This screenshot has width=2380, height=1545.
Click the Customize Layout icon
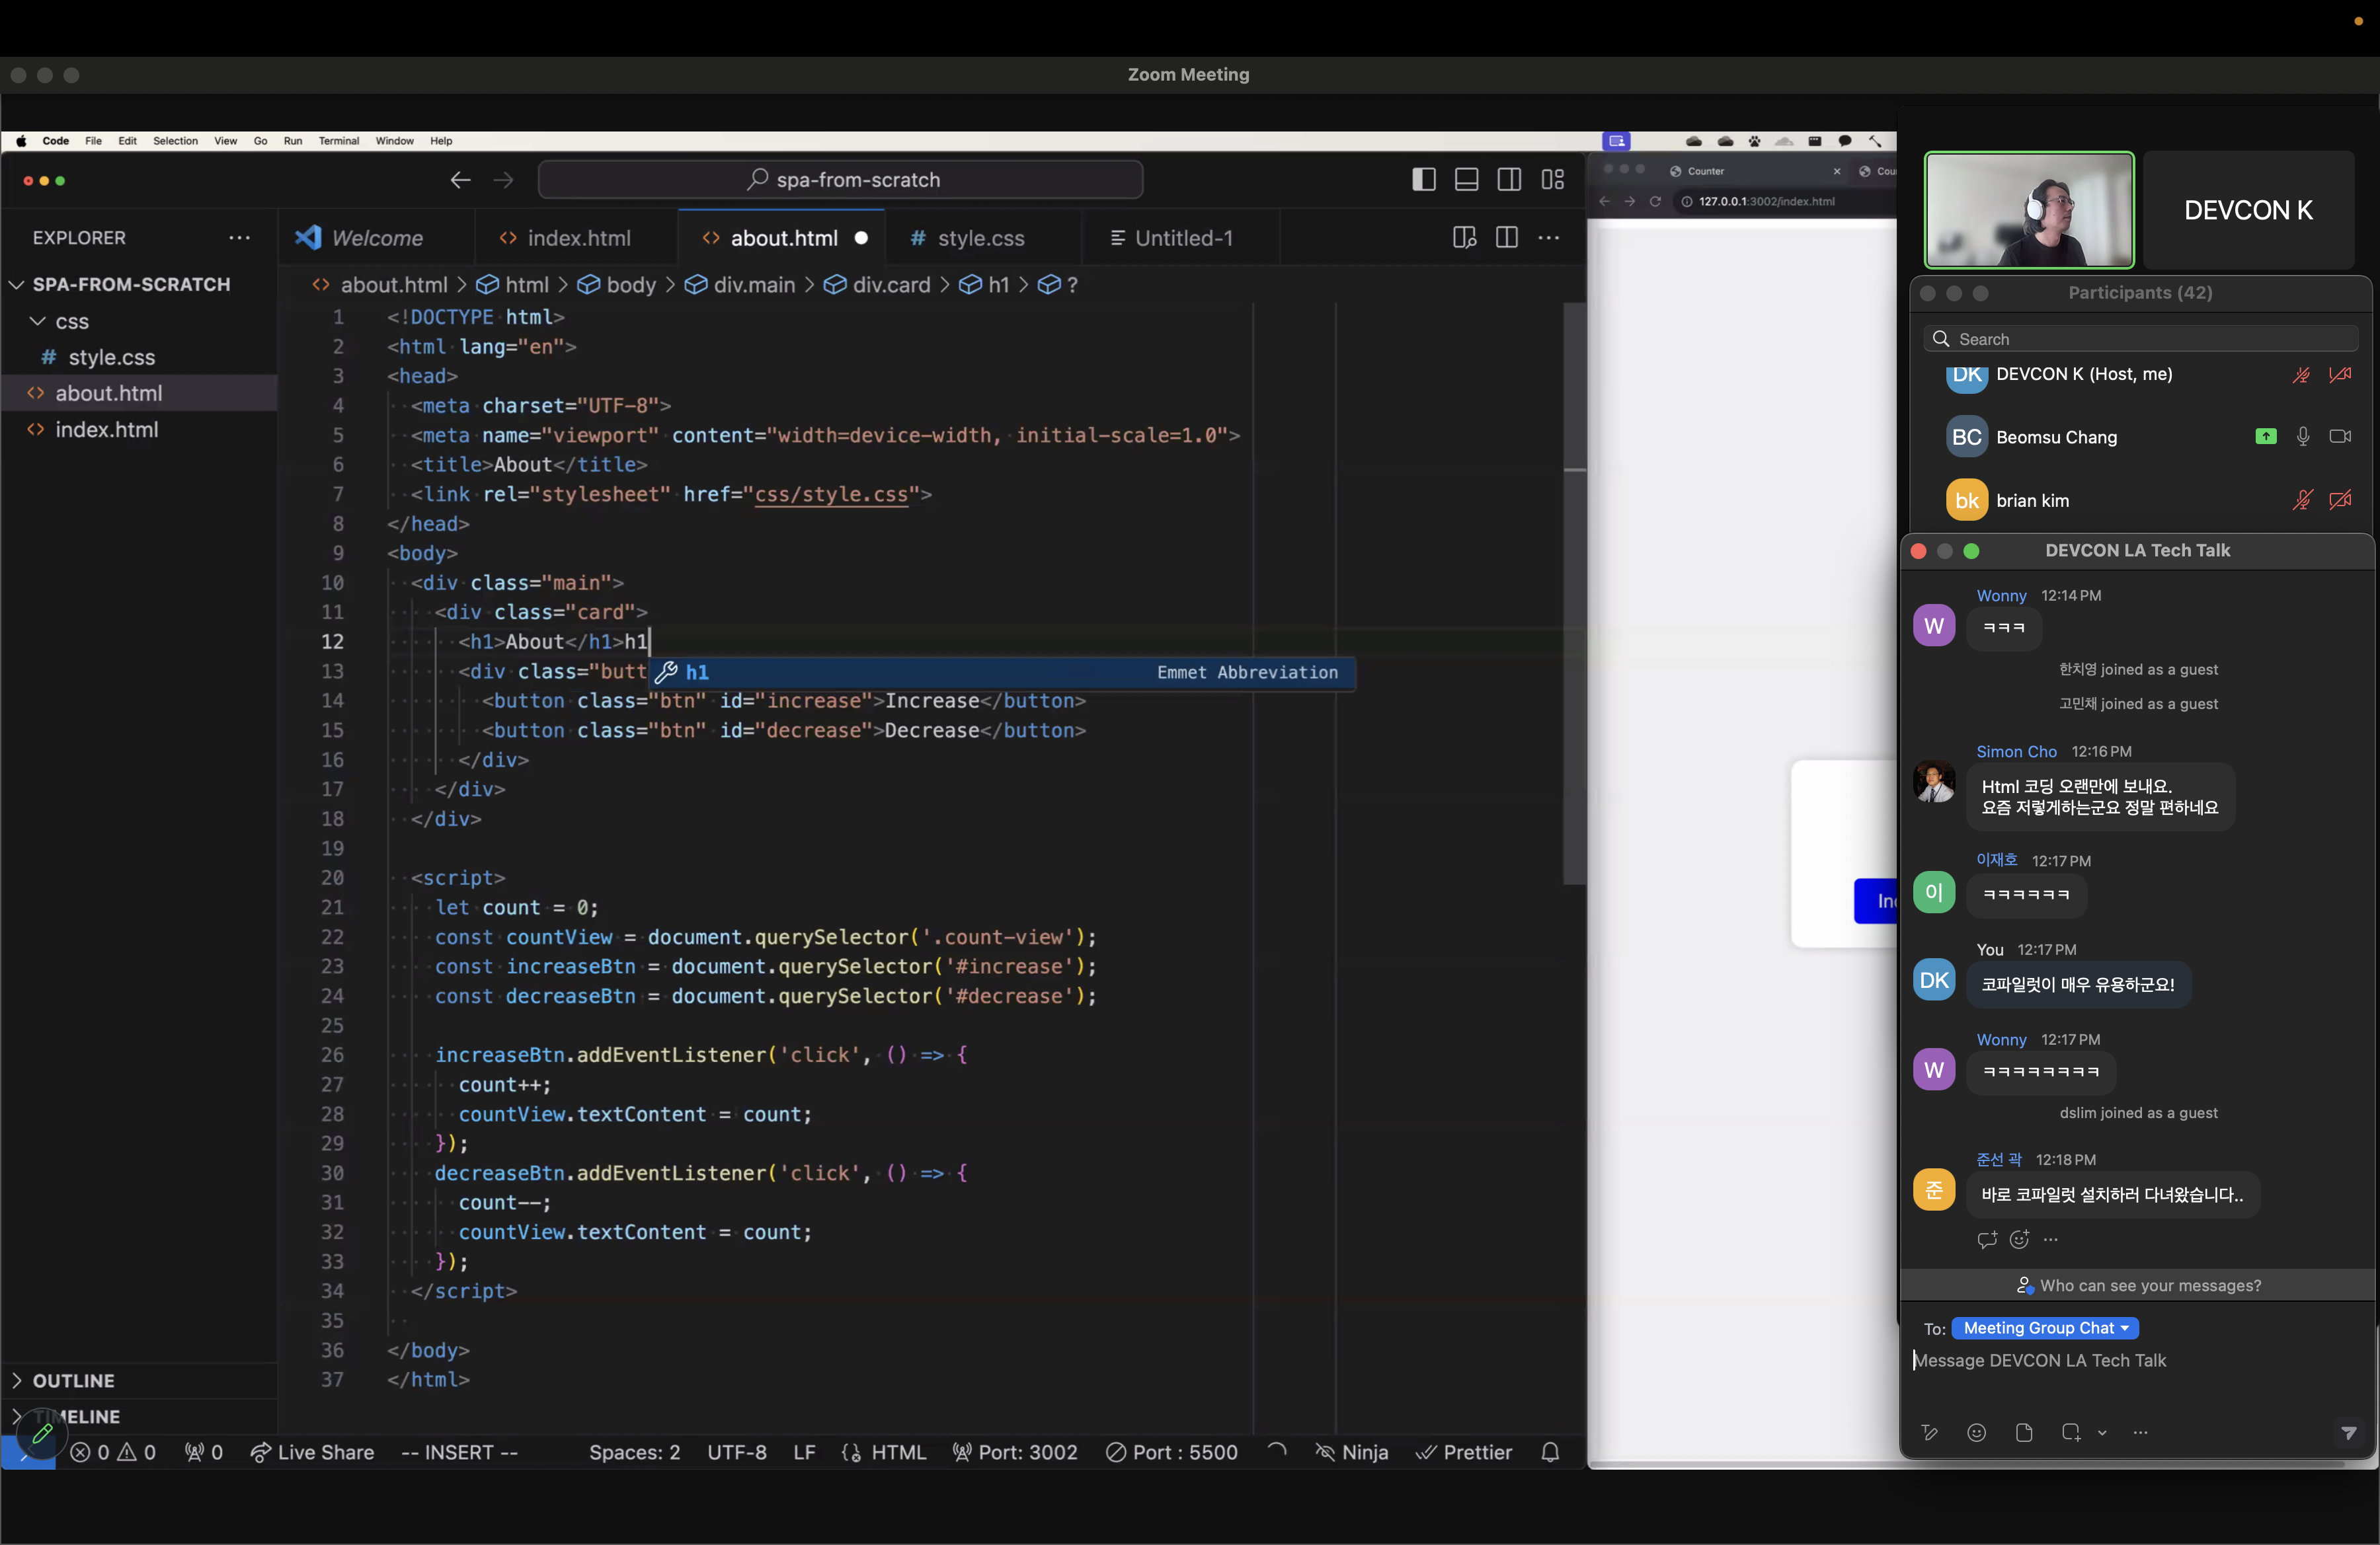pyautogui.click(x=1552, y=180)
